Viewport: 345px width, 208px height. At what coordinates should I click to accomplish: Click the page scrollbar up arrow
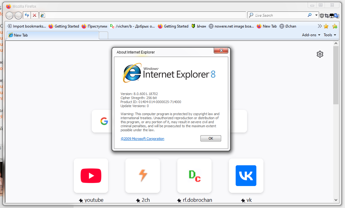[x=336, y=43]
